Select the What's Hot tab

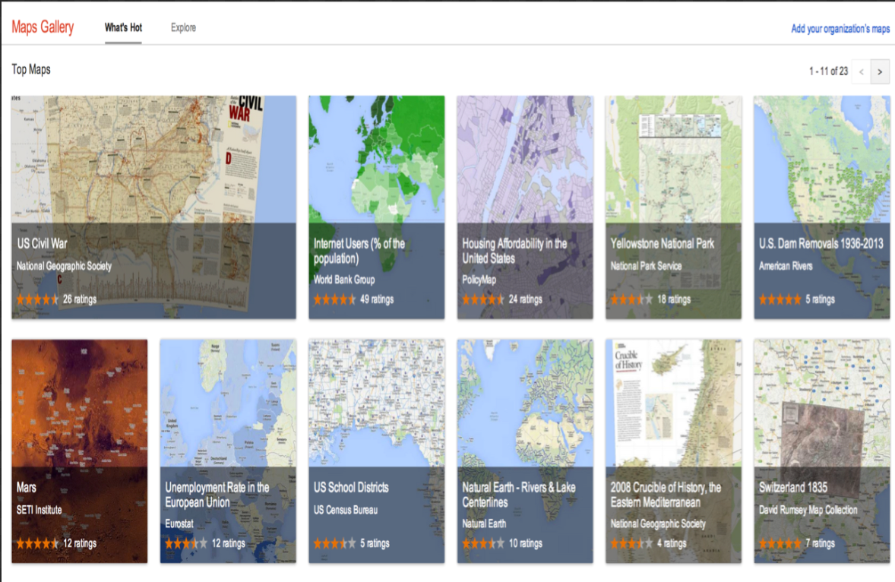pyautogui.click(x=122, y=27)
